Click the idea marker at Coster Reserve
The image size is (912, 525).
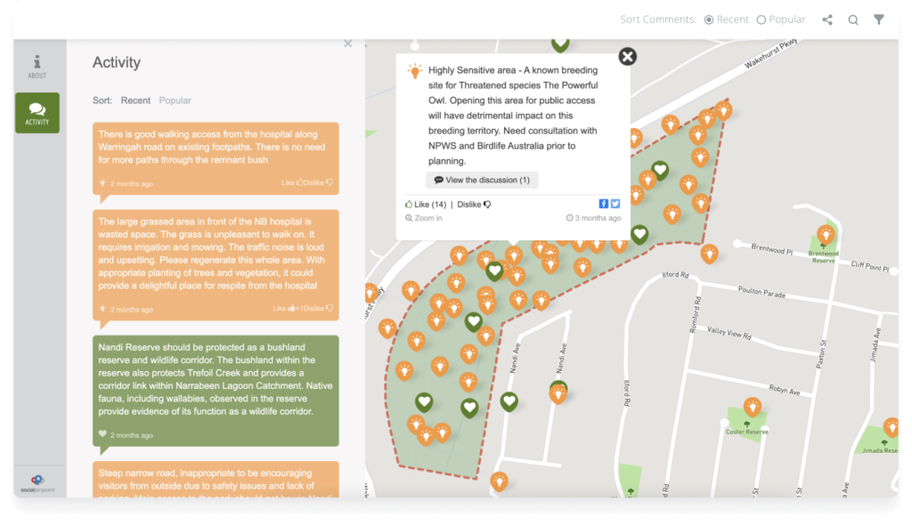tap(752, 407)
